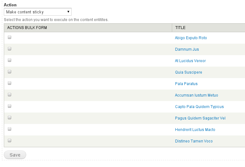Image resolution: width=245 pixels, height=167 pixels.
Task: Open the Abigo Exputo Roto link
Action: 191,38
